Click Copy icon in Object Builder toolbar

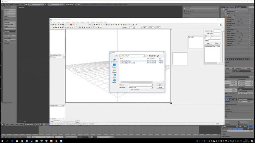pos(61,25)
